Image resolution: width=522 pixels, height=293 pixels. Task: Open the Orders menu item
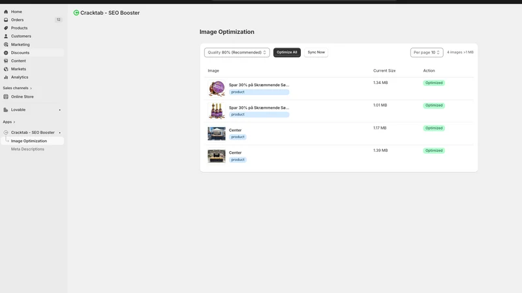tap(32, 20)
